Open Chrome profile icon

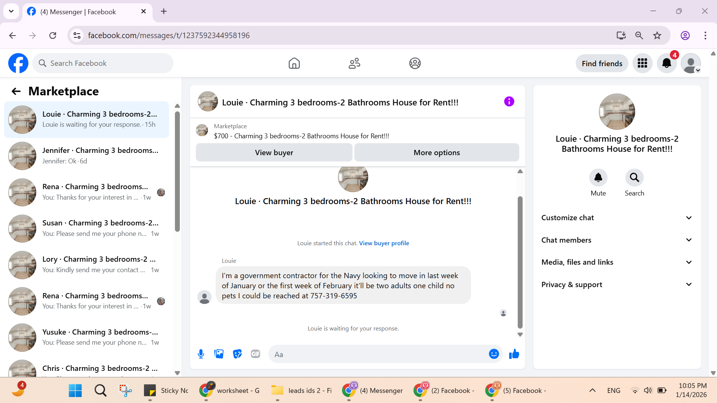tap(685, 36)
